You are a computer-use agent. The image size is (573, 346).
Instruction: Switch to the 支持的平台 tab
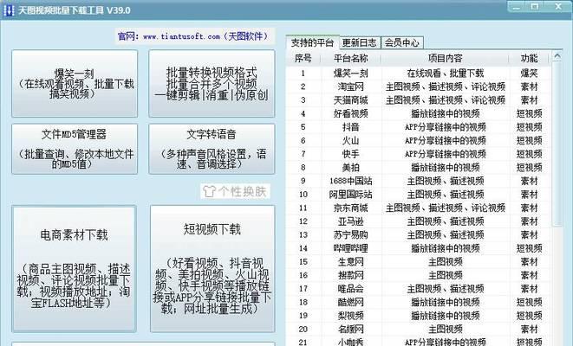pyautogui.click(x=312, y=42)
